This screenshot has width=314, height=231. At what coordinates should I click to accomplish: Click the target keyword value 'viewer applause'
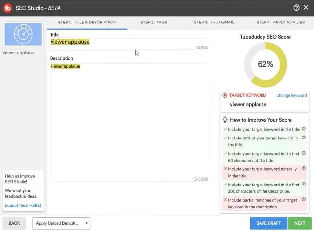point(248,105)
